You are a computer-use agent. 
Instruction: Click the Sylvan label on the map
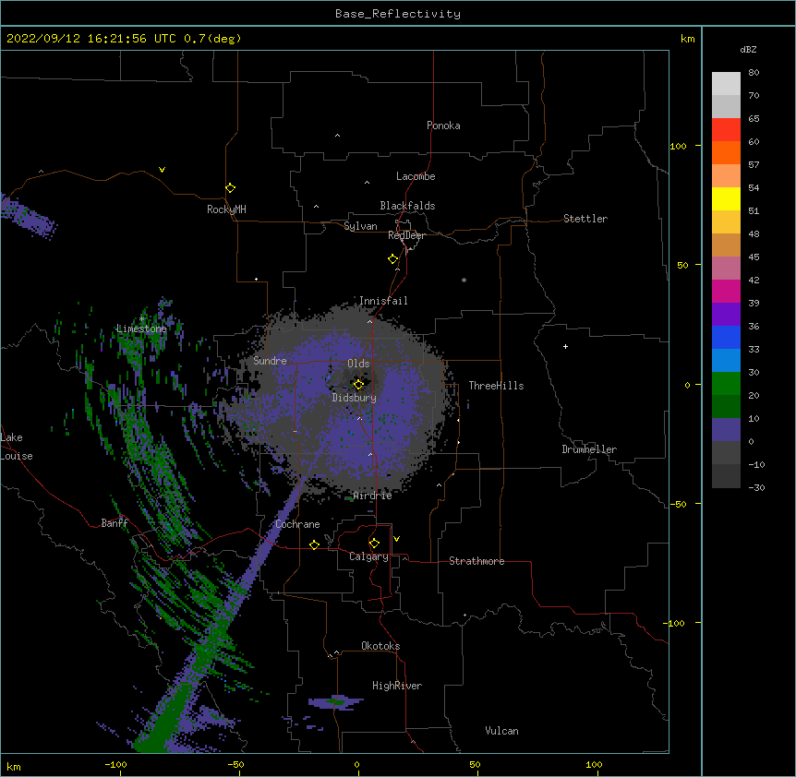click(x=360, y=226)
